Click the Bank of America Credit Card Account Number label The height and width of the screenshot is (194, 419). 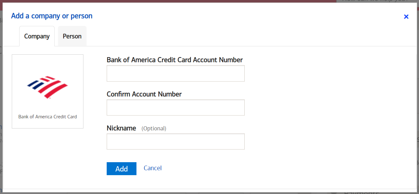(x=175, y=60)
